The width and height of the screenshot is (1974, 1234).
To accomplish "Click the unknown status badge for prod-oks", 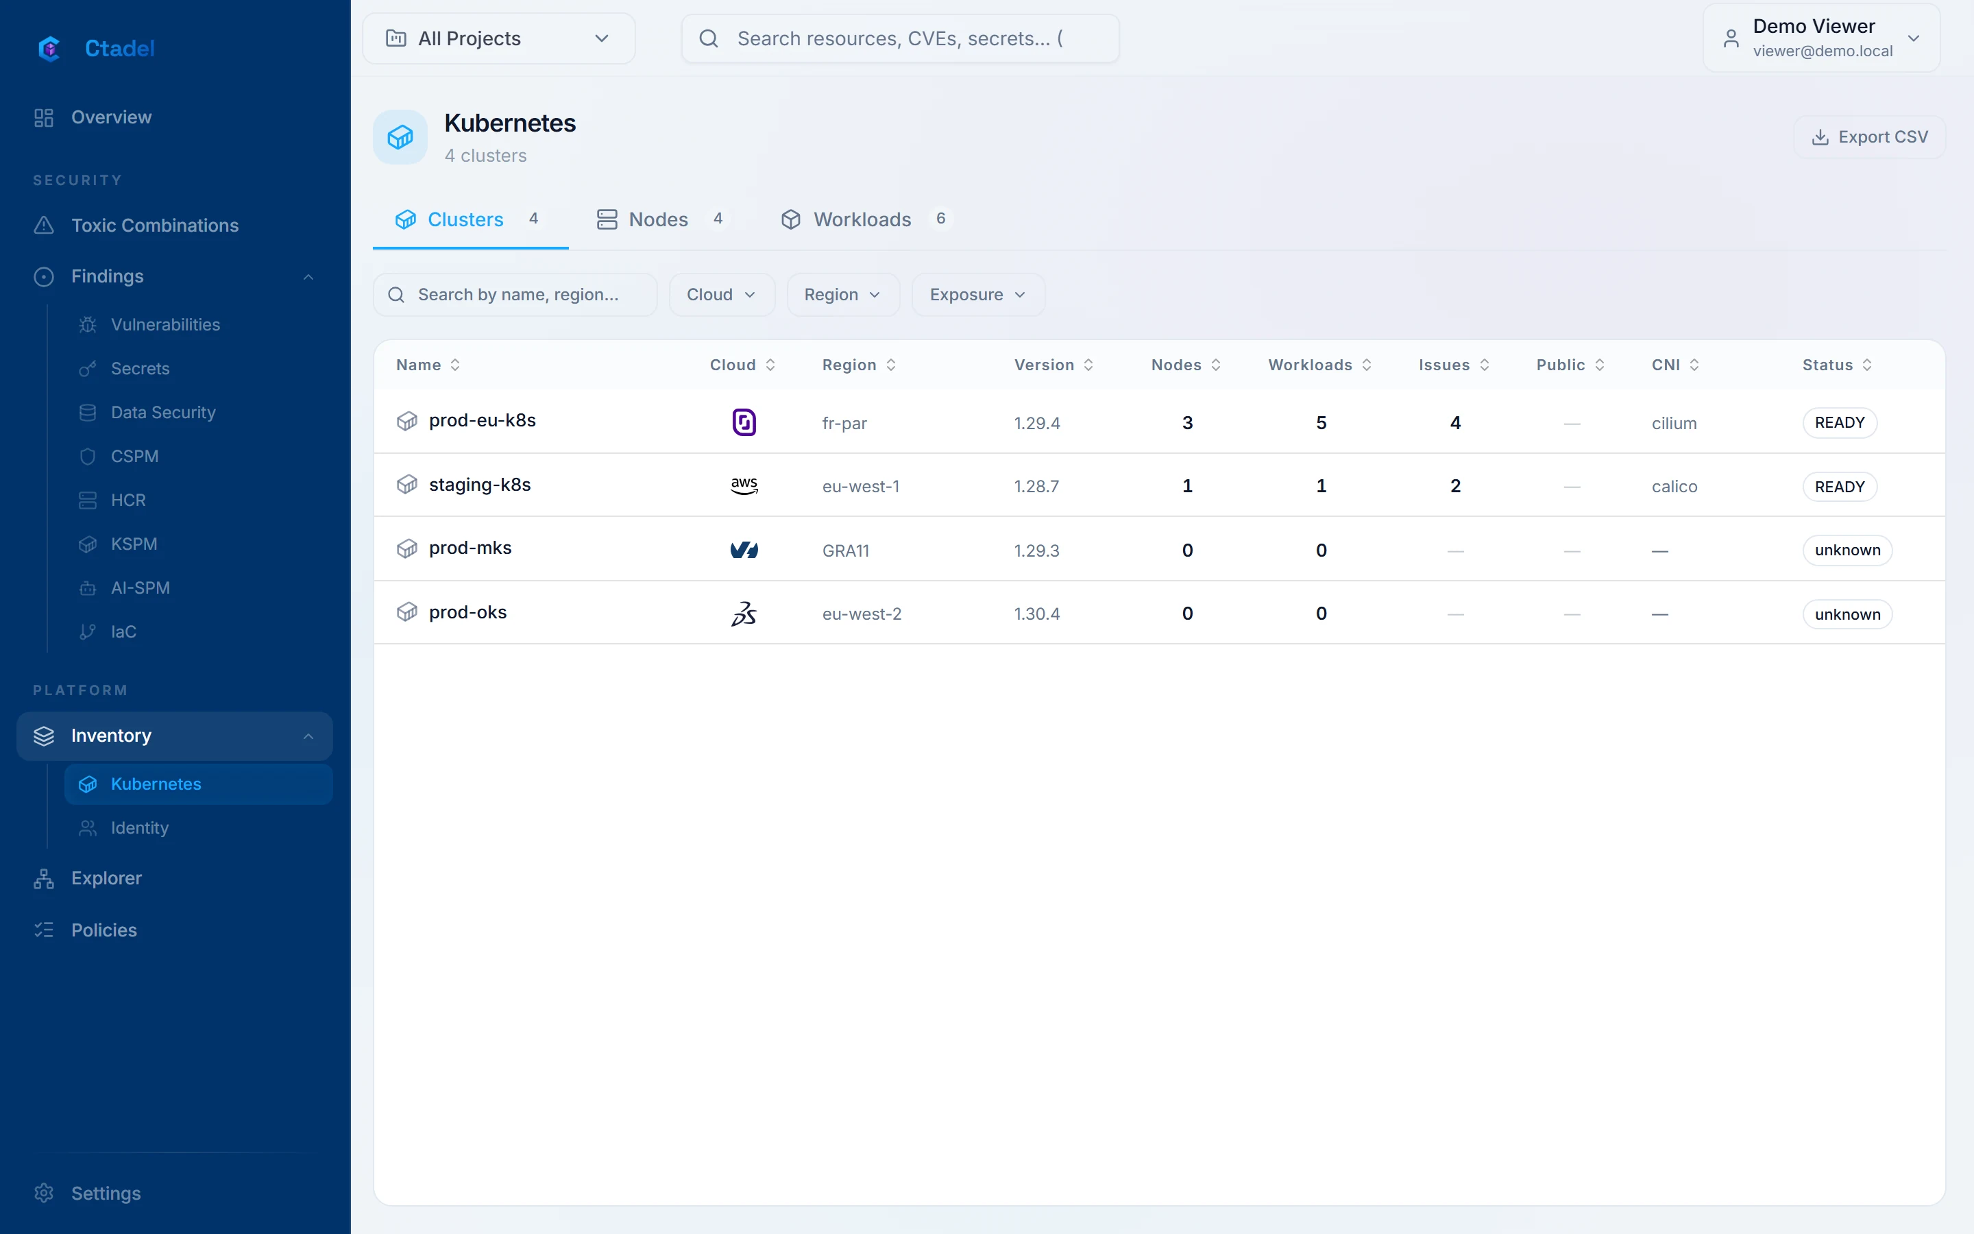I will 1848,614.
